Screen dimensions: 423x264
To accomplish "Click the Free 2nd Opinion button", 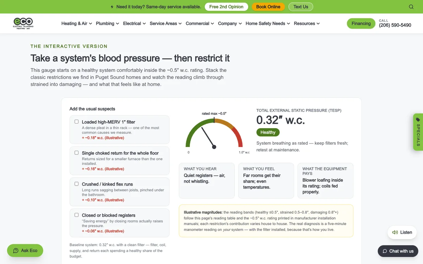I will tap(226, 7).
